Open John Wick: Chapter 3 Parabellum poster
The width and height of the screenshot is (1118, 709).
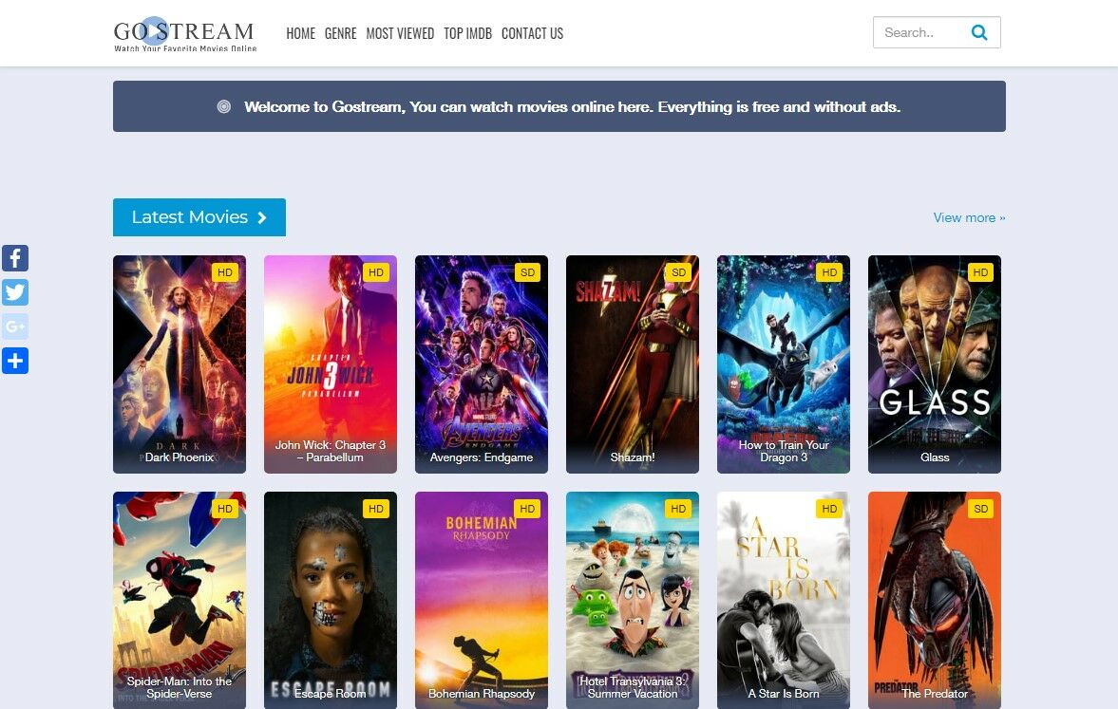(331, 364)
